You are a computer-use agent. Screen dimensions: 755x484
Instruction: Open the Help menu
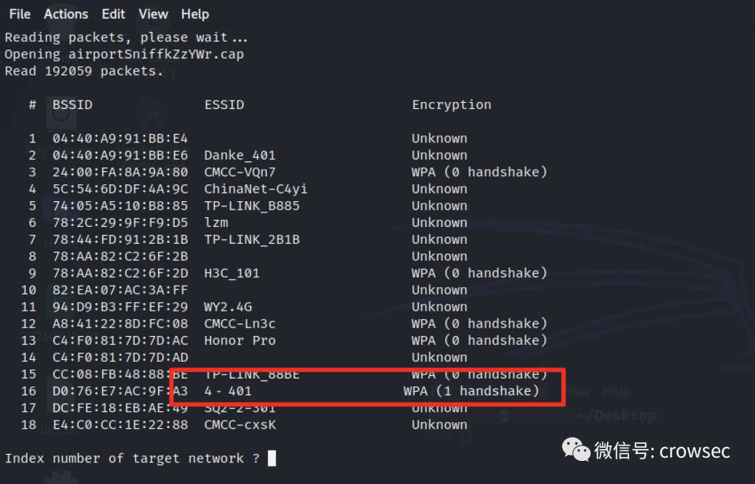tap(195, 14)
